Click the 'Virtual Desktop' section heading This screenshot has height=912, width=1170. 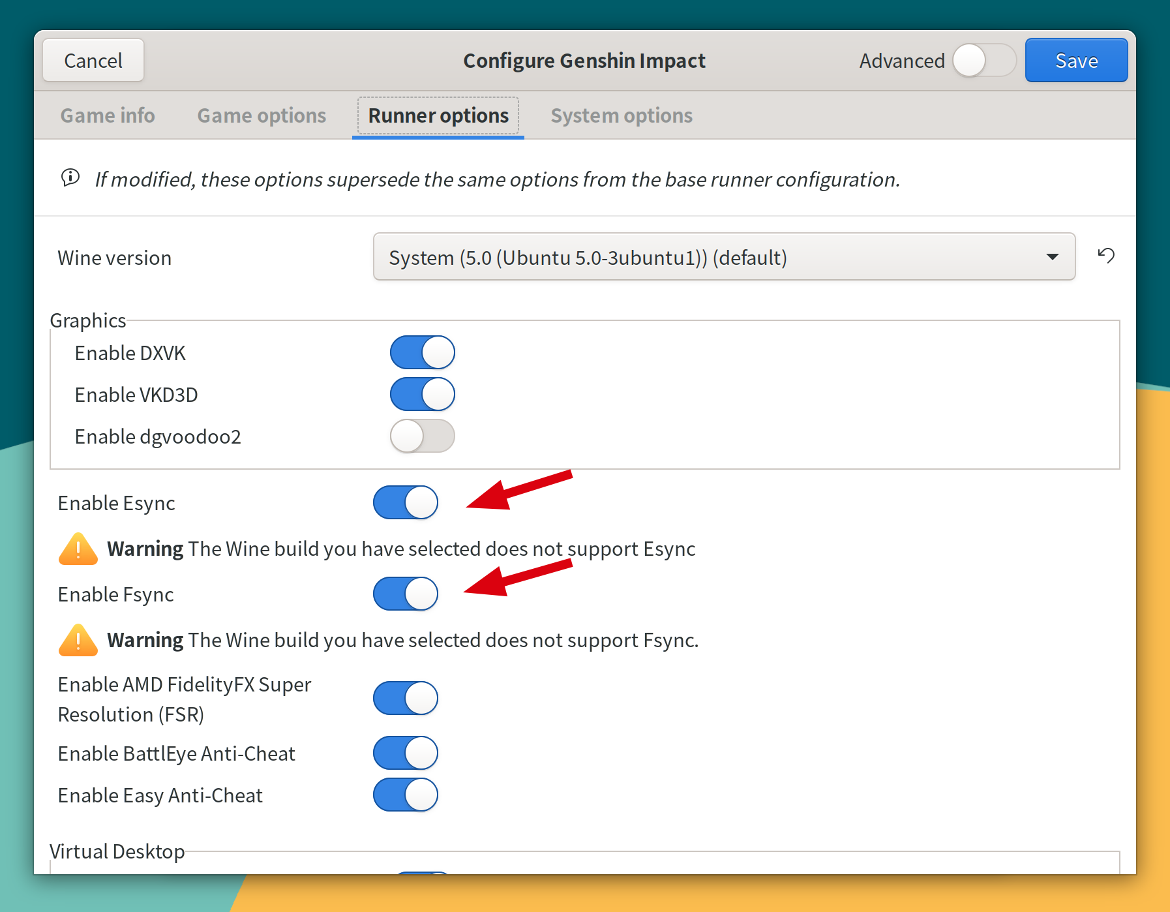pos(117,851)
